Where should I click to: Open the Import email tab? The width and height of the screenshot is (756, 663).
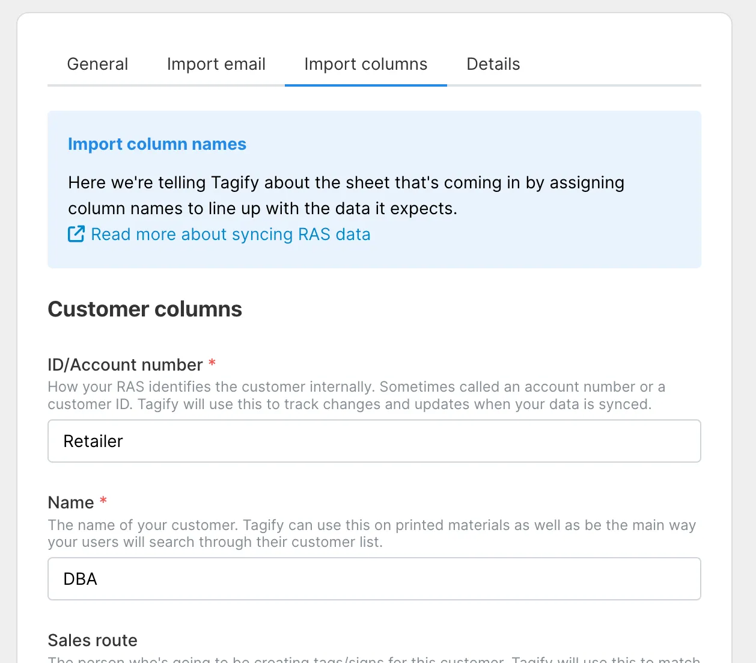(216, 64)
